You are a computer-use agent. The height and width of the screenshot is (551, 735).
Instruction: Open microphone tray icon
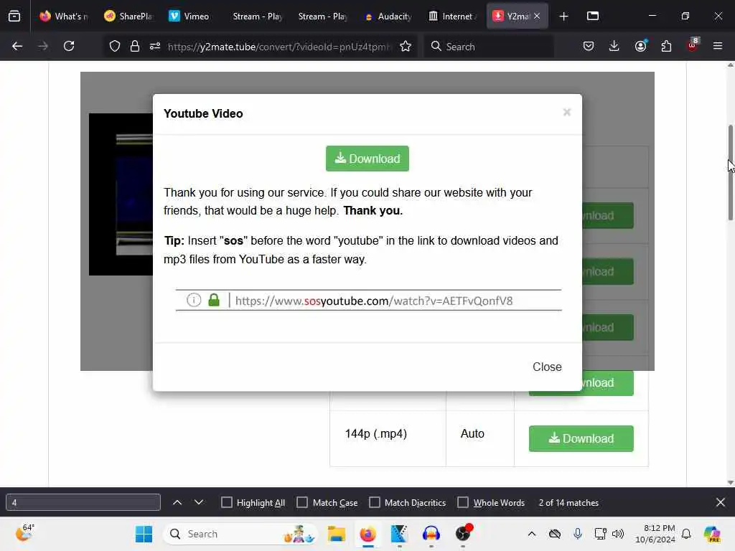tap(578, 534)
